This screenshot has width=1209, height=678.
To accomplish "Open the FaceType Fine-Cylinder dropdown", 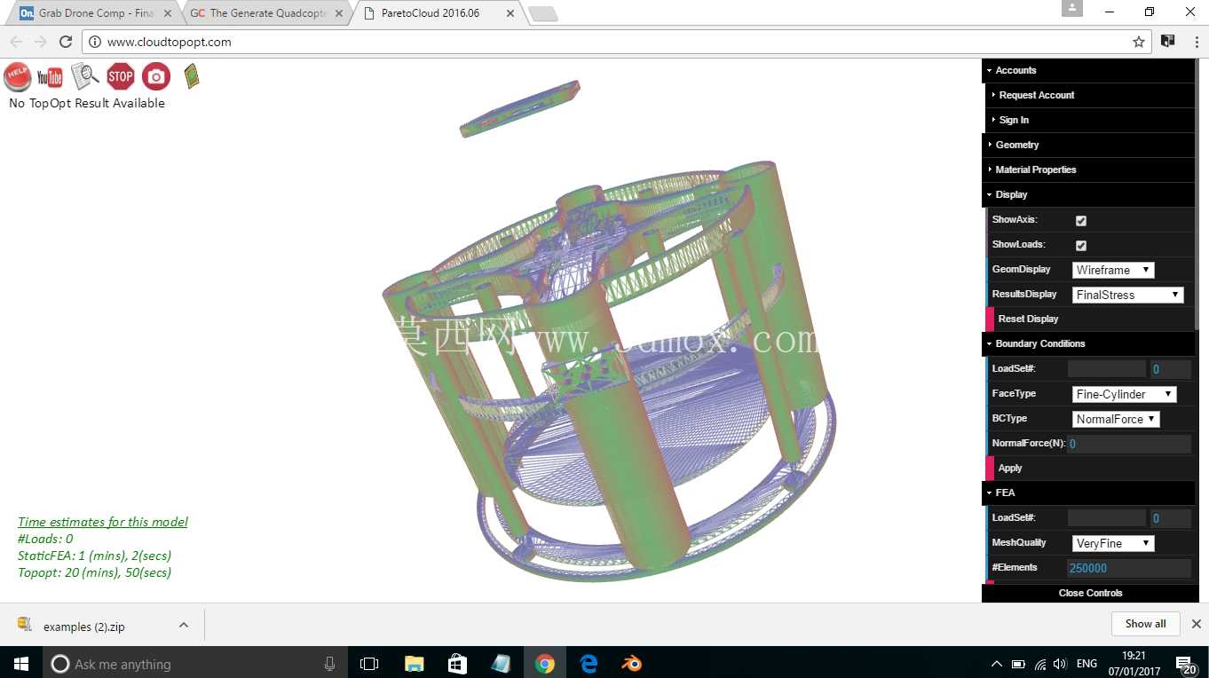I will click(1125, 394).
